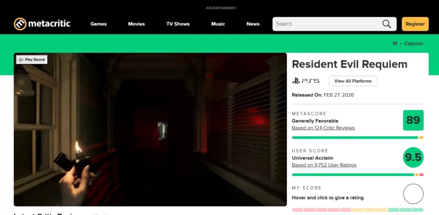Open the TV Shows menu
This screenshot has height=215, width=439.
pyautogui.click(x=178, y=24)
